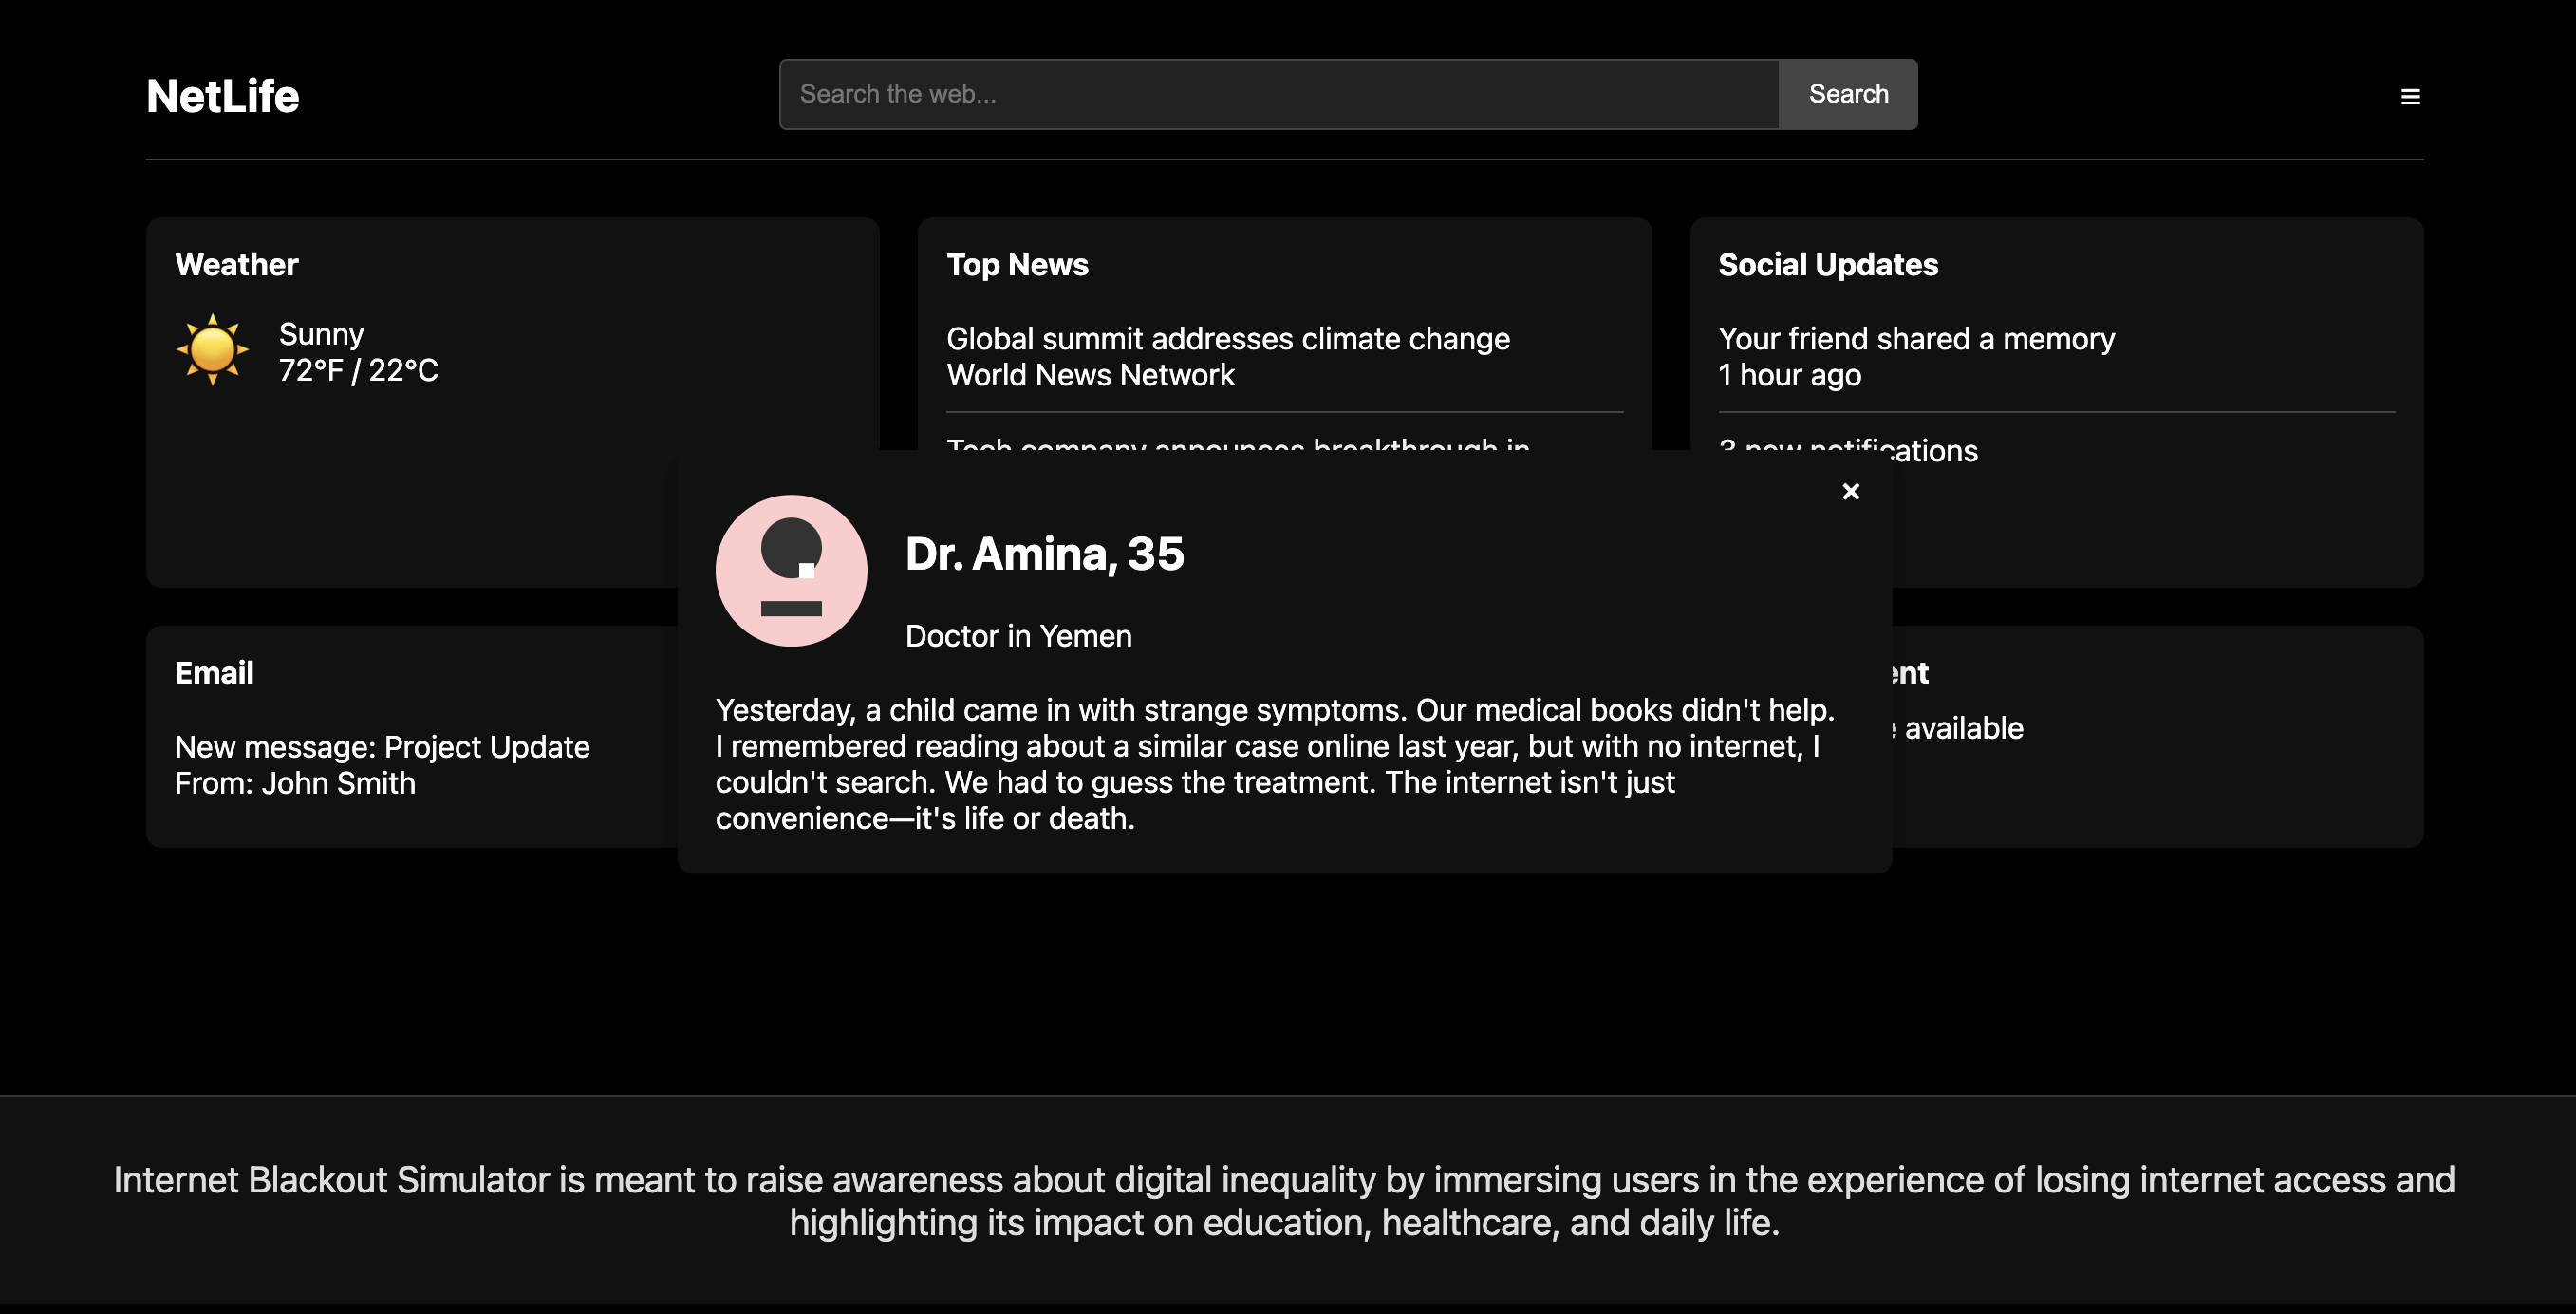Select the Social Updates heading
Image resolution: width=2576 pixels, height=1314 pixels.
click(x=1827, y=265)
